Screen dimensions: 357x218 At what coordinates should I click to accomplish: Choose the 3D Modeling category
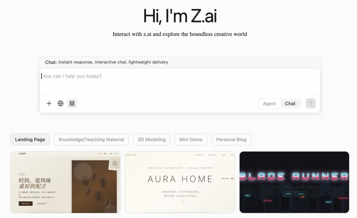[x=152, y=139]
